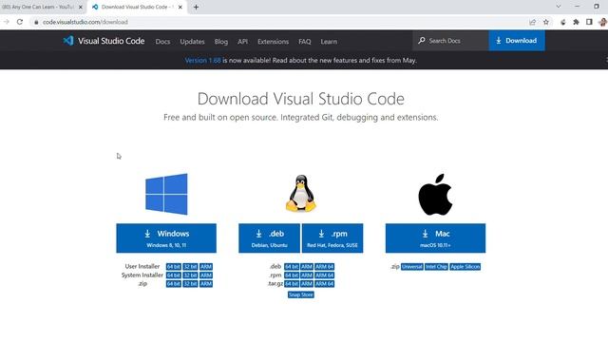Image resolution: width=608 pixels, height=342 pixels.
Task: Click the Apple logo image
Action: 435,194
